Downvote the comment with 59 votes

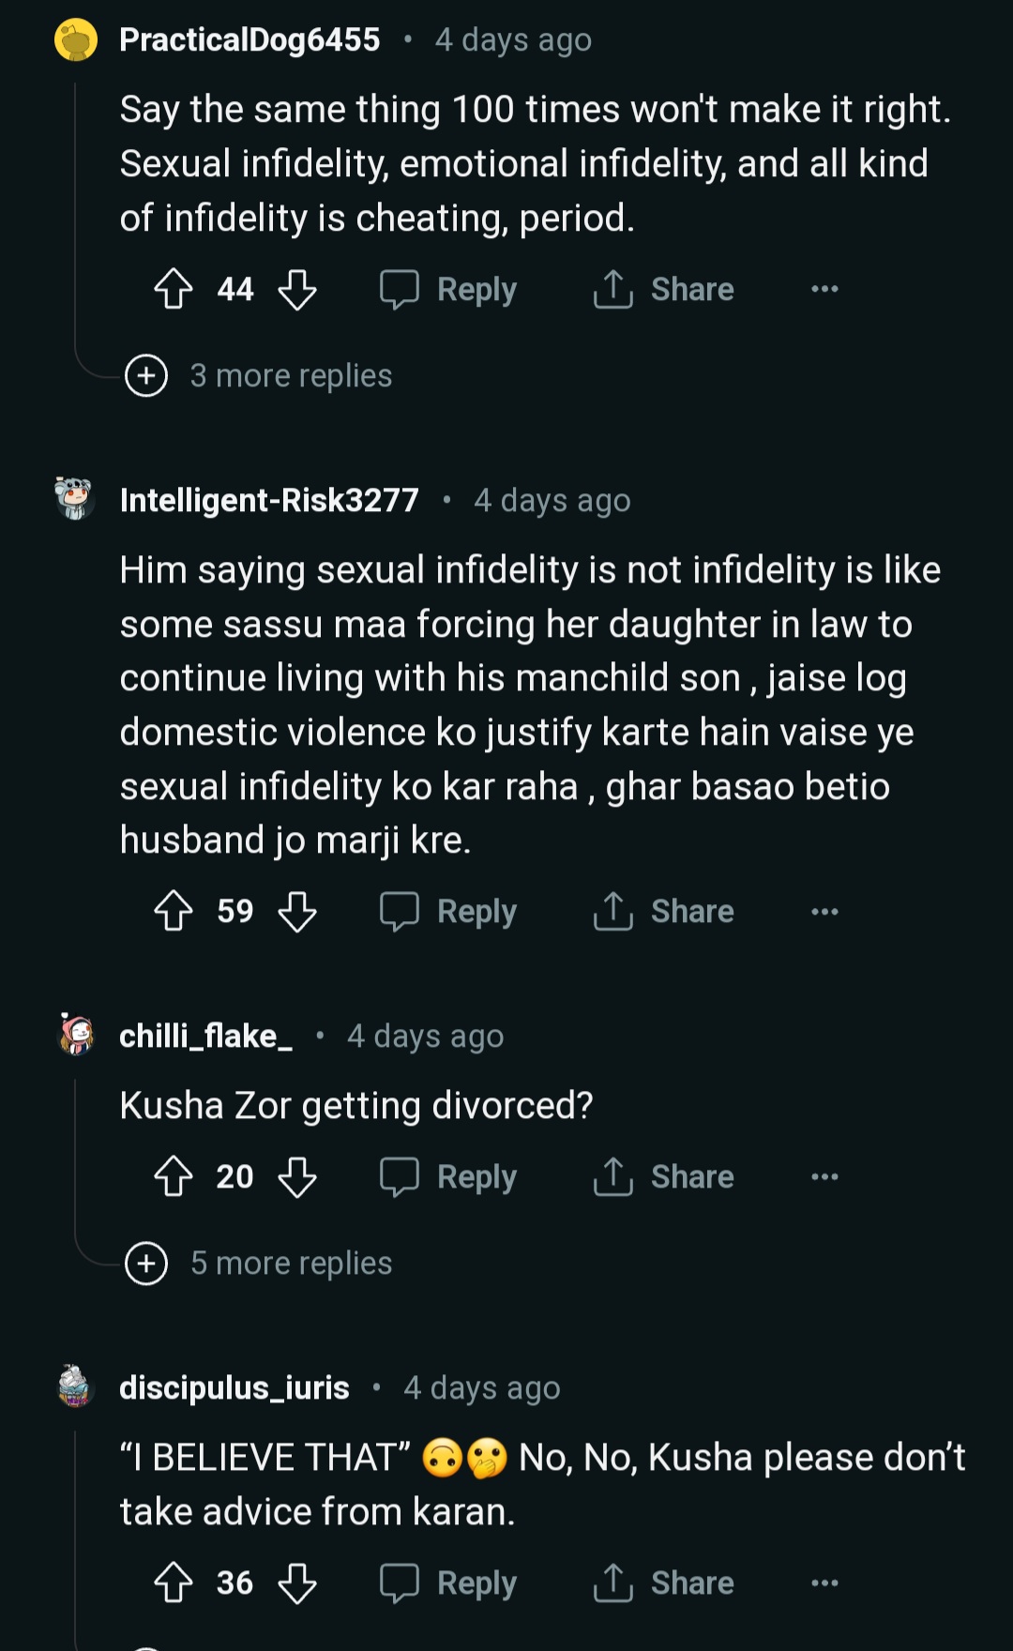[x=297, y=911]
